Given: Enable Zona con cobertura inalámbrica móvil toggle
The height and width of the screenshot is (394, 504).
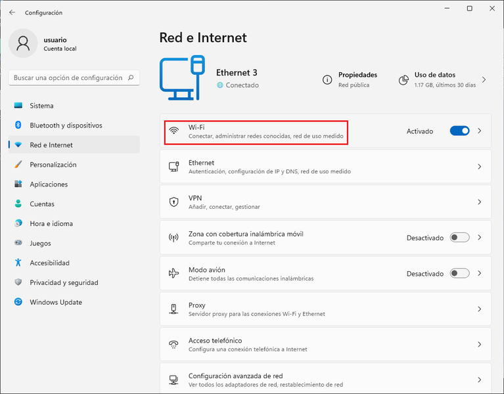Looking at the screenshot, I should pyautogui.click(x=459, y=238).
